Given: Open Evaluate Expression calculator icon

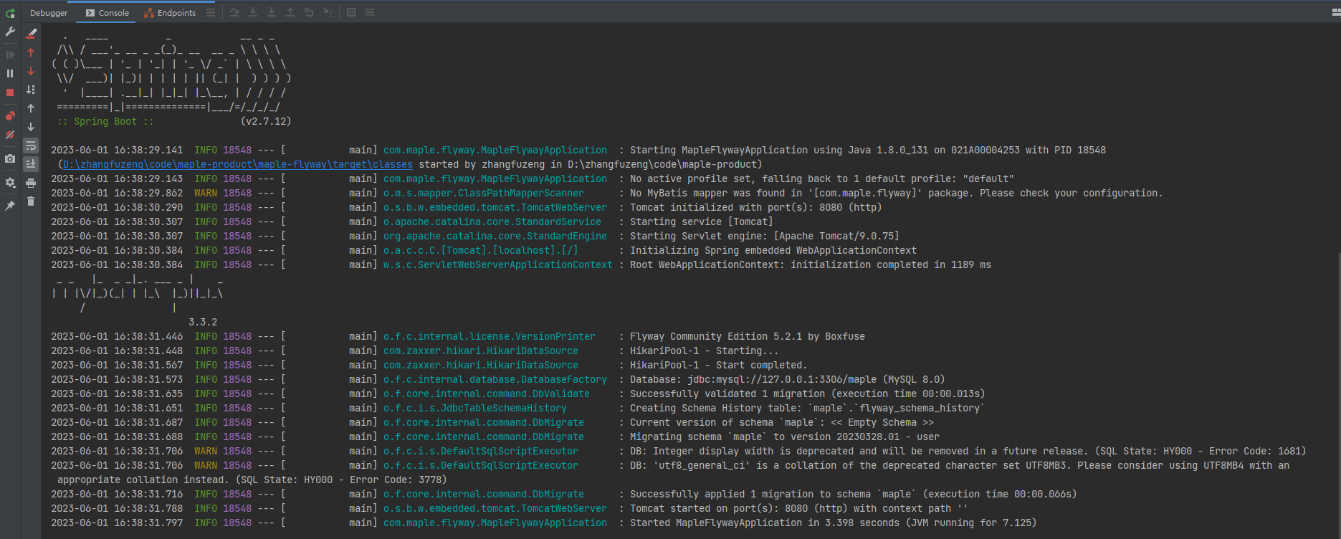Looking at the screenshot, I should [x=351, y=12].
